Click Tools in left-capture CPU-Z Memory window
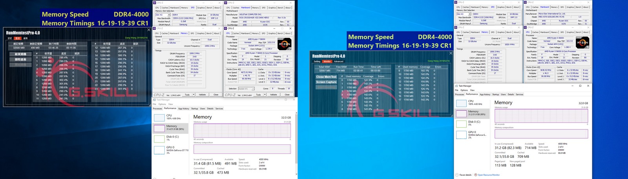The height and width of the screenshot is (179, 628). coord(187,95)
